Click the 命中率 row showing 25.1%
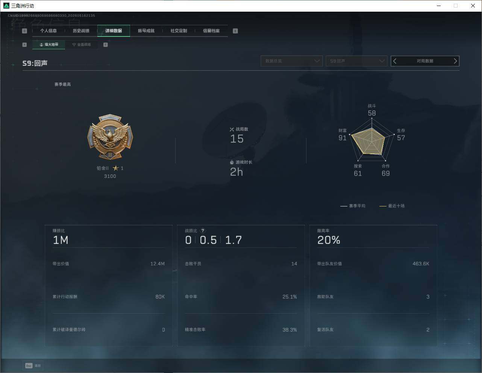The height and width of the screenshot is (373, 482). tap(241, 297)
